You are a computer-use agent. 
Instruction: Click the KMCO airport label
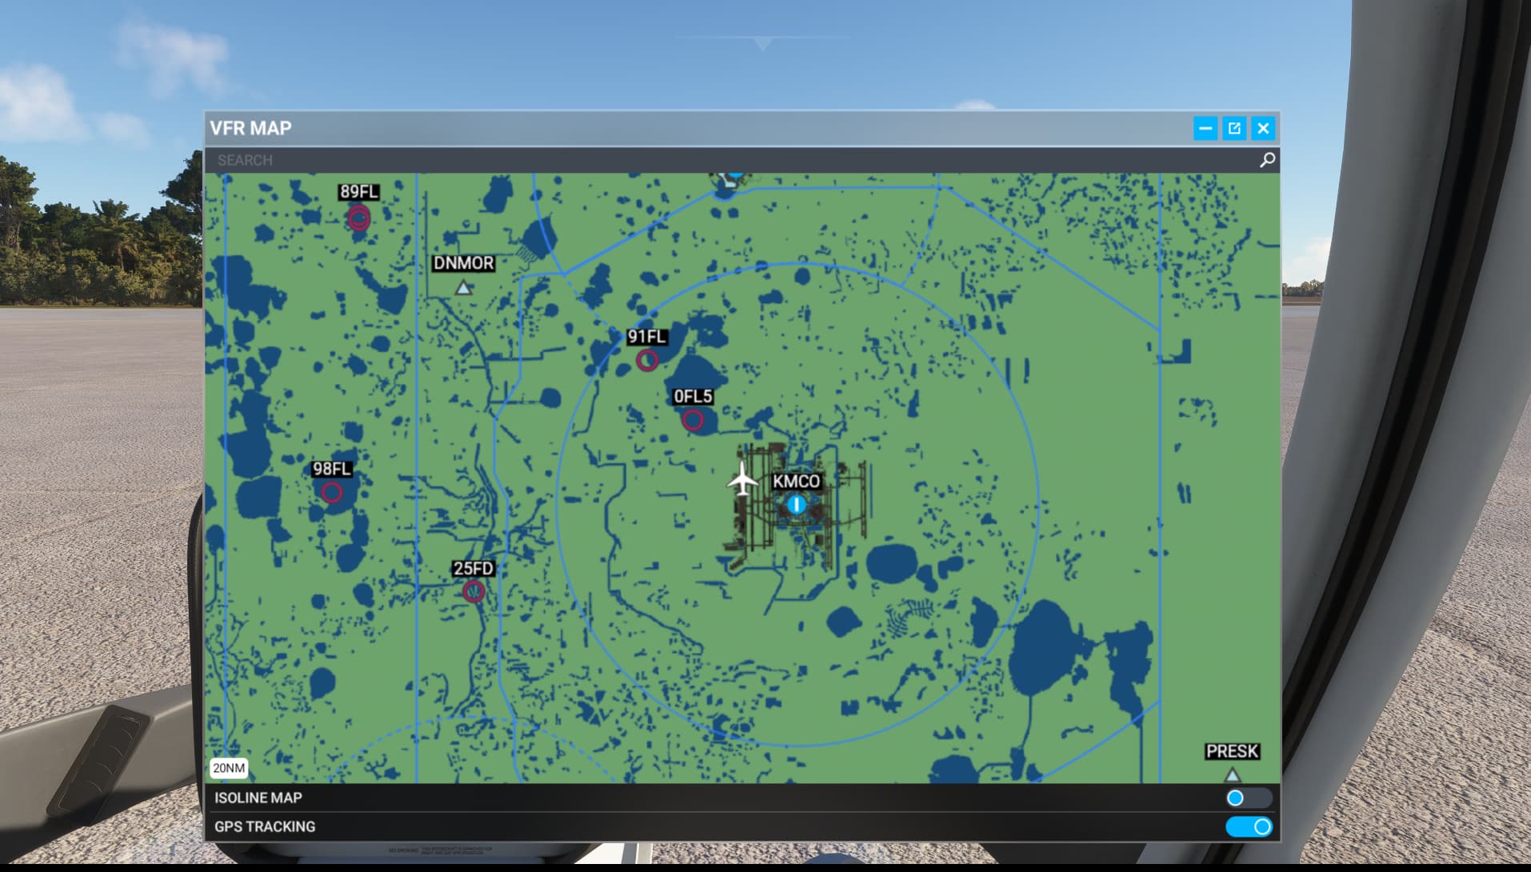796,482
